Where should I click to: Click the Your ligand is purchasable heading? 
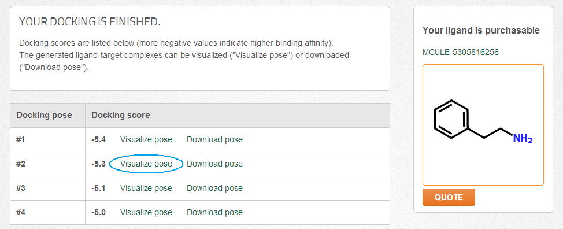point(481,31)
